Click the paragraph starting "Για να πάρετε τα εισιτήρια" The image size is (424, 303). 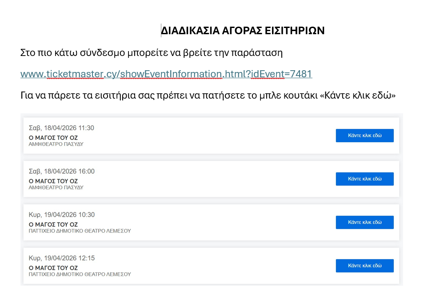[208, 96]
